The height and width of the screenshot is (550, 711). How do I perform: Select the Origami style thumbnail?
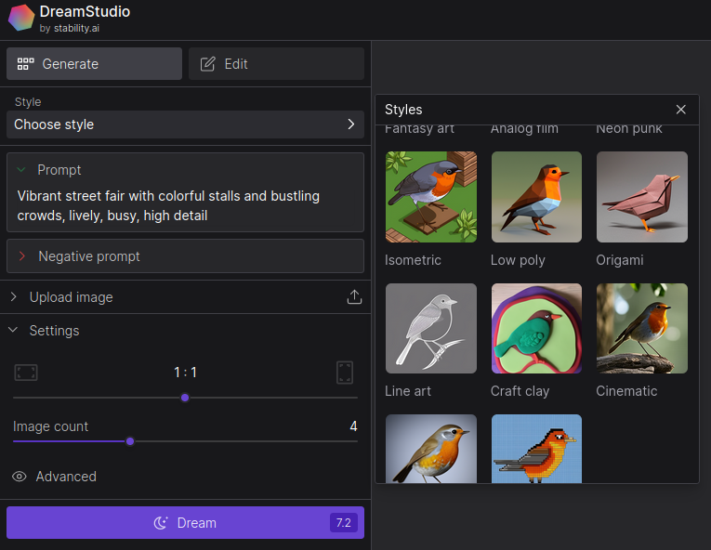[x=641, y=197]
